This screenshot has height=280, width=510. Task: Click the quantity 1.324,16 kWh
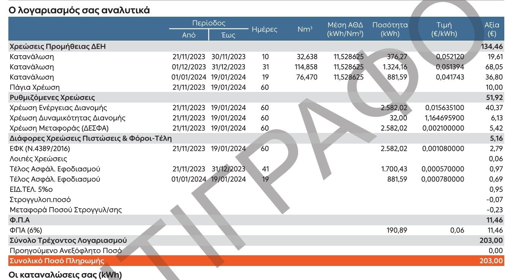pyautogui.click(x=394, y=67)
